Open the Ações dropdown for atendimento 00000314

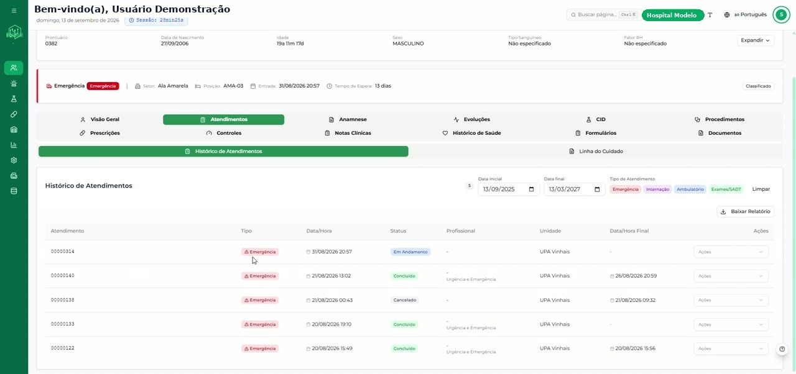tap(731, 252)
